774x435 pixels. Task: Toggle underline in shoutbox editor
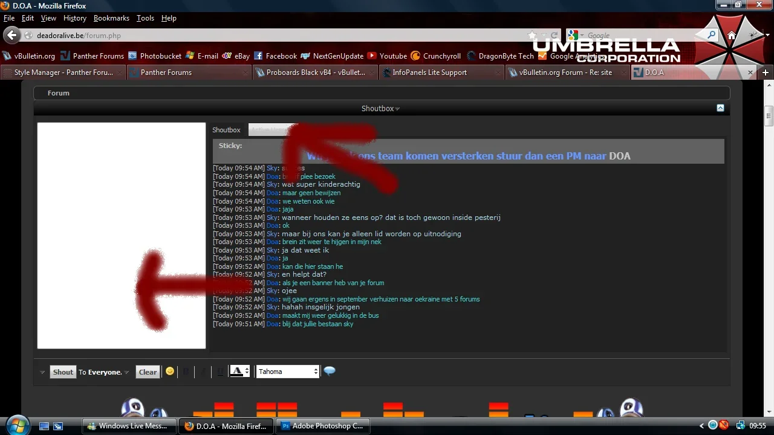pos(220,372)
